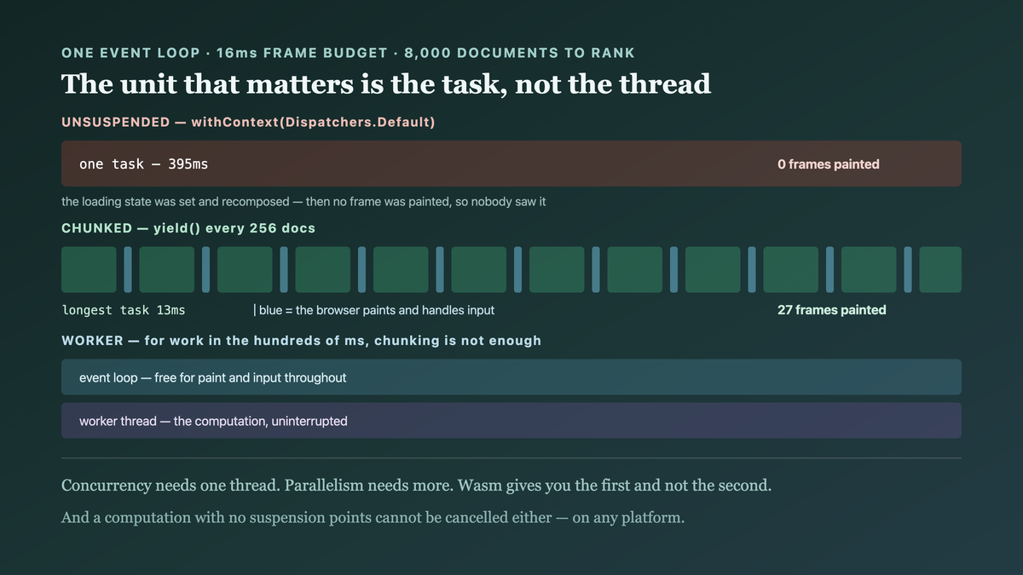Image resolution: width=1023 pixels, height=575 pixels.
Task: Click the "0 frames painted" value
Action: coord(828,164)
